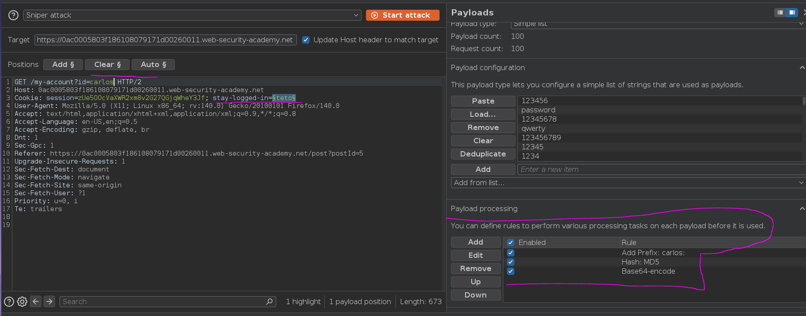Click the Te: trailers header line

click(38, 209)
